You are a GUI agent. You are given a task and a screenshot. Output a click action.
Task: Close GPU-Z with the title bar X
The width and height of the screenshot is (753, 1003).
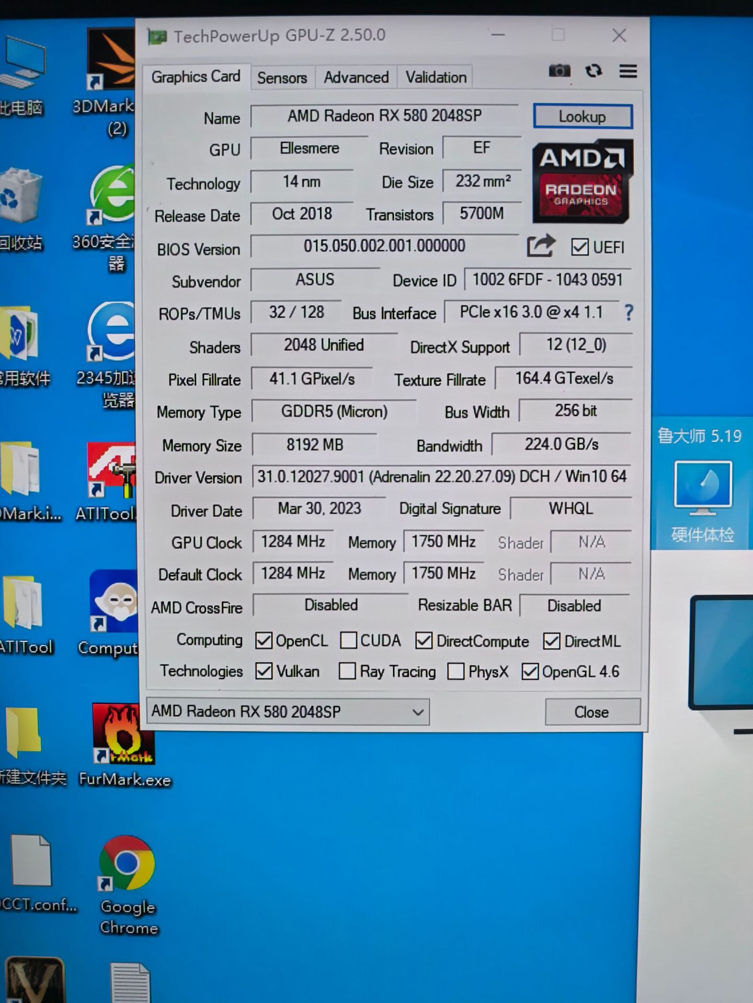[619, 35]
